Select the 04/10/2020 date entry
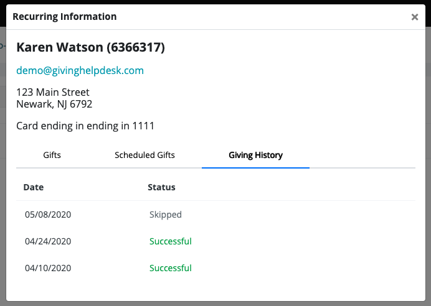Image resolution: width=431 pixels, height=306 pixels. [x=48, y=268]
